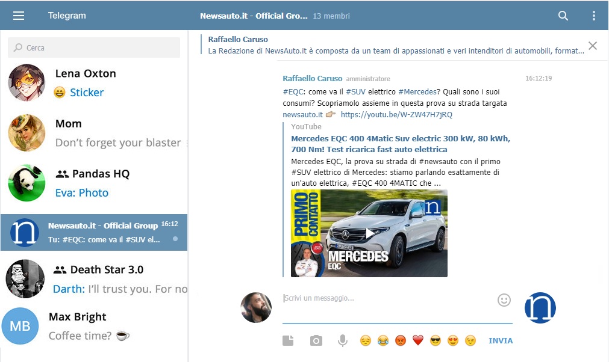Click the Pandas HQ panda avatar
609x362 pixels.
tap(27, 183)
